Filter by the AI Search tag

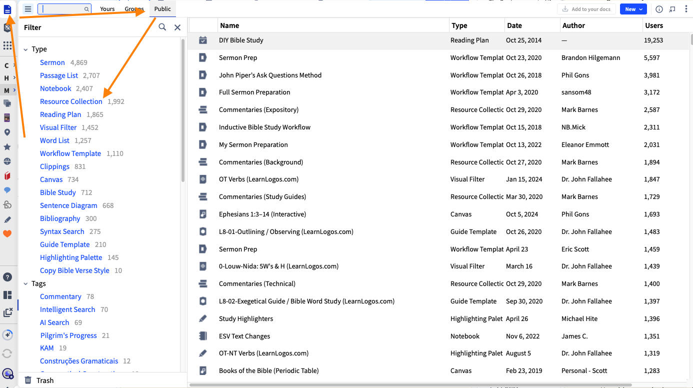pyautogui.click(x=54, y=322)
